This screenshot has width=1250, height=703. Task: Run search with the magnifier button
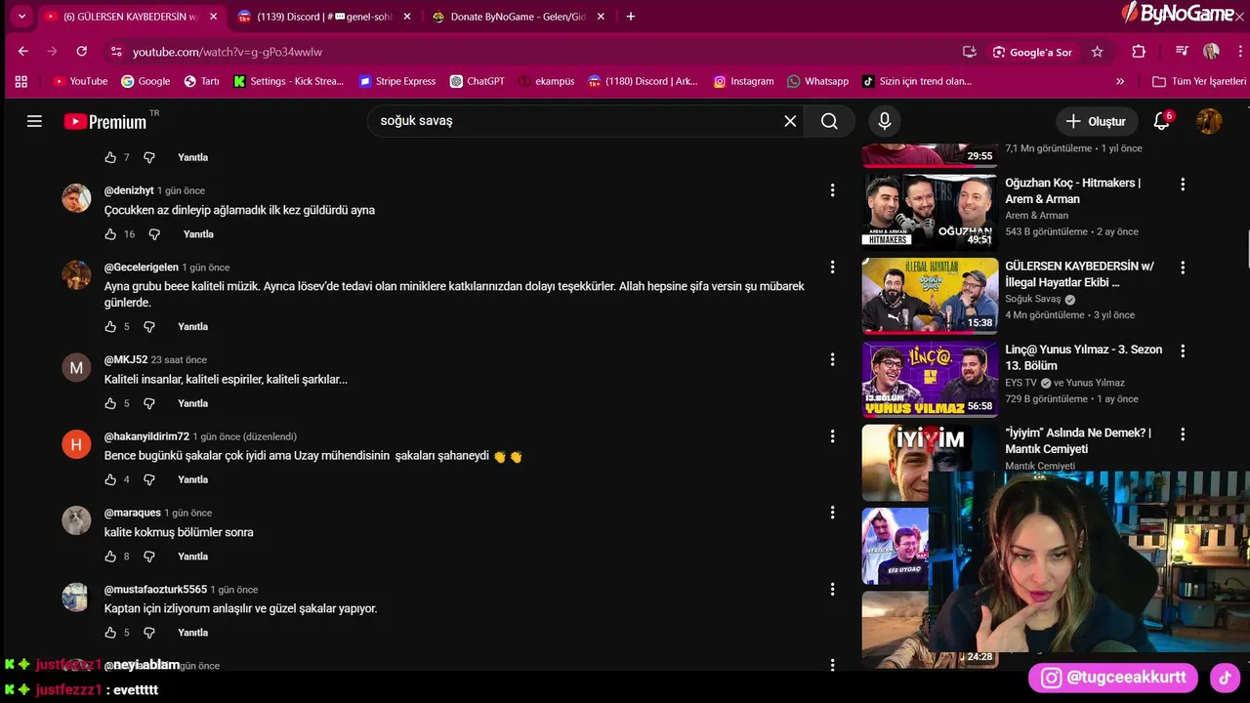coord(829,121)
